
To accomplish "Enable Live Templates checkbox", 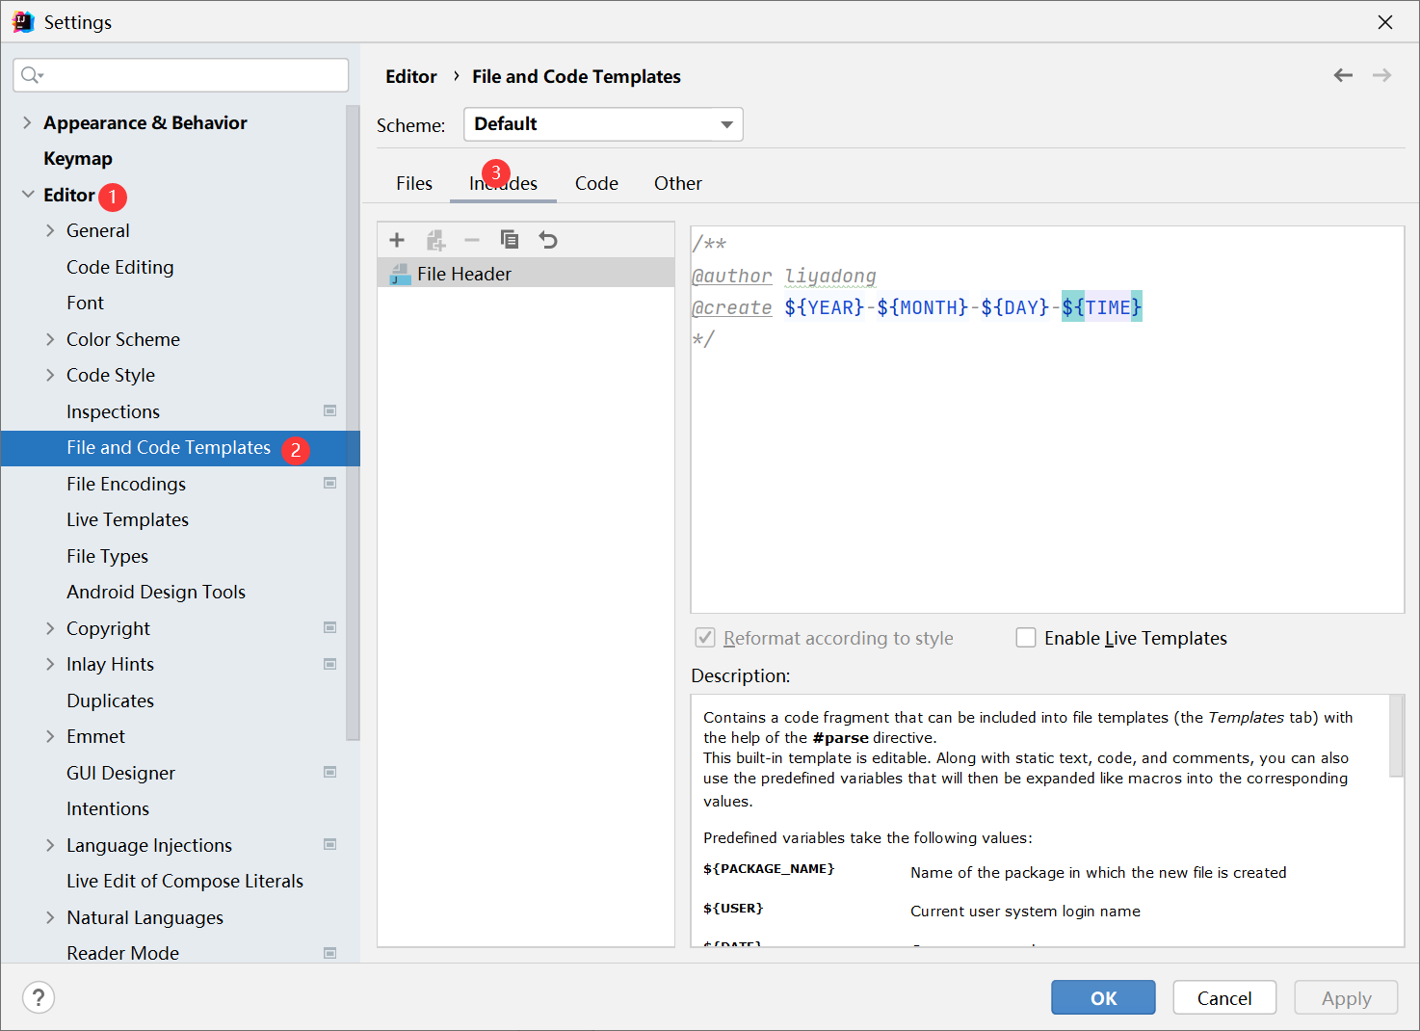I will pos(1026,638).
